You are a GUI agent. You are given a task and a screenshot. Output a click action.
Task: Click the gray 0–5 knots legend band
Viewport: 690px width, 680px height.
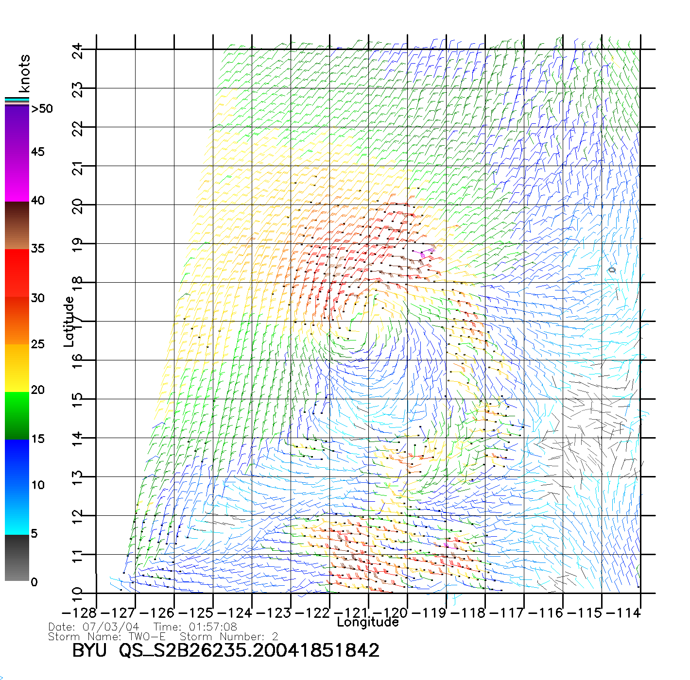[x=17, y=558]
